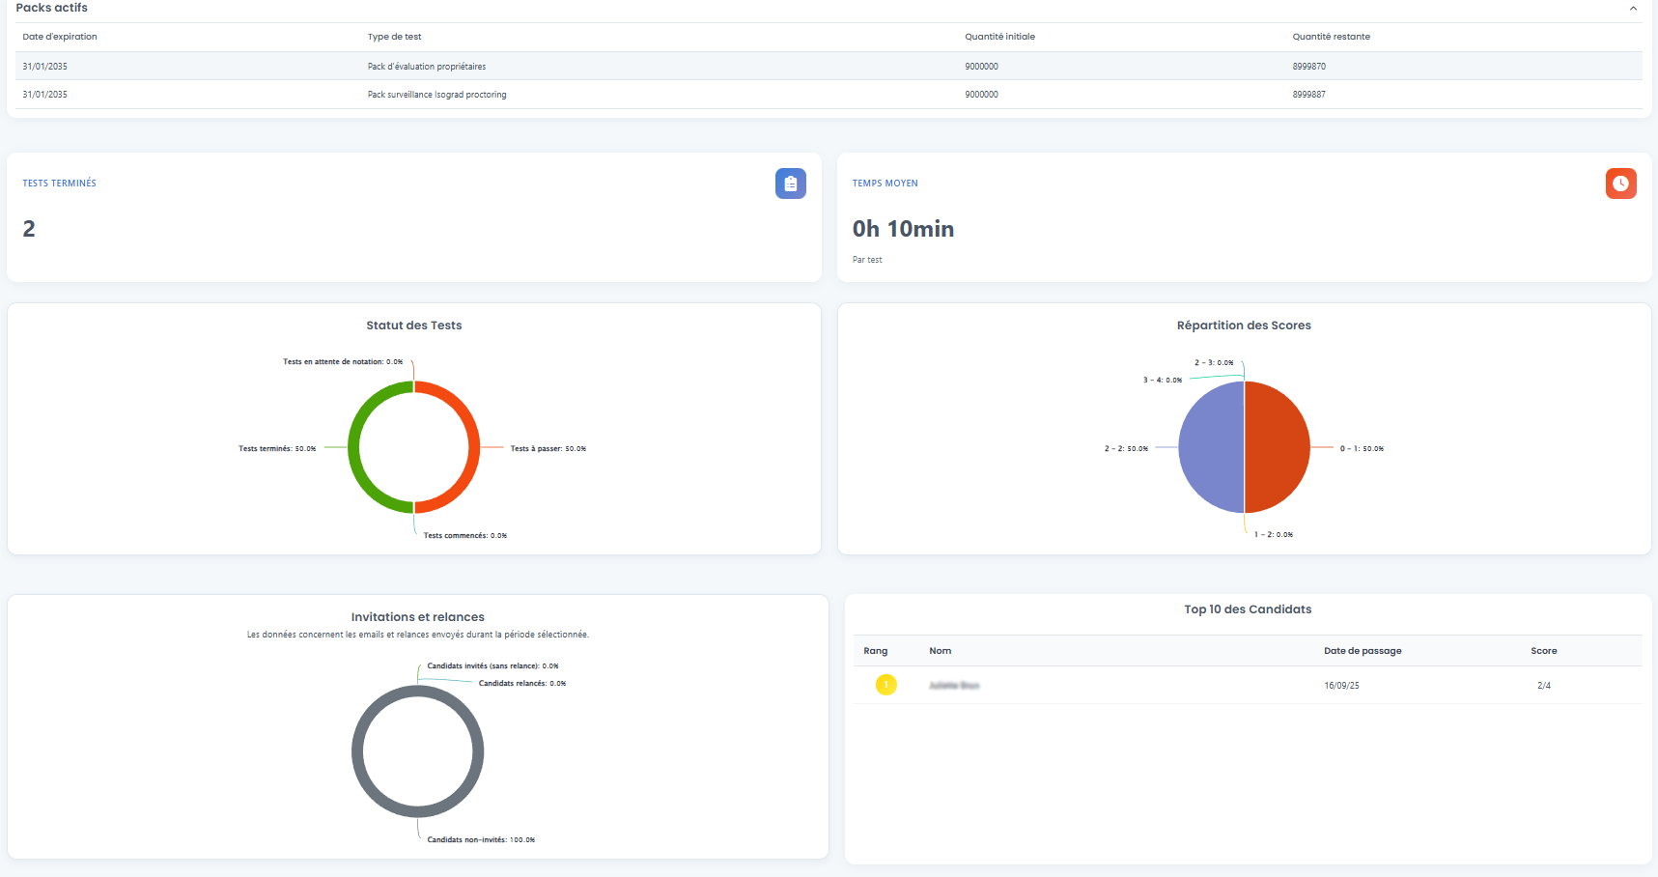1658x877 pixels.
Task: Click the blue clipboard icon in Tests terminés
Action: pos(790,184)
